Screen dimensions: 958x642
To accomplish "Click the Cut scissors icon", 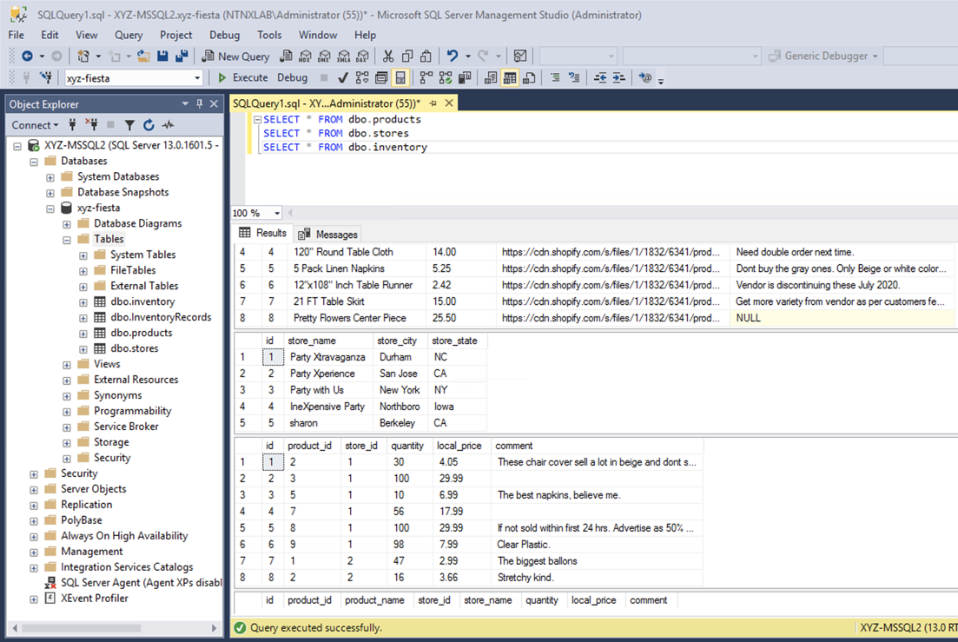I will (388, 56).
